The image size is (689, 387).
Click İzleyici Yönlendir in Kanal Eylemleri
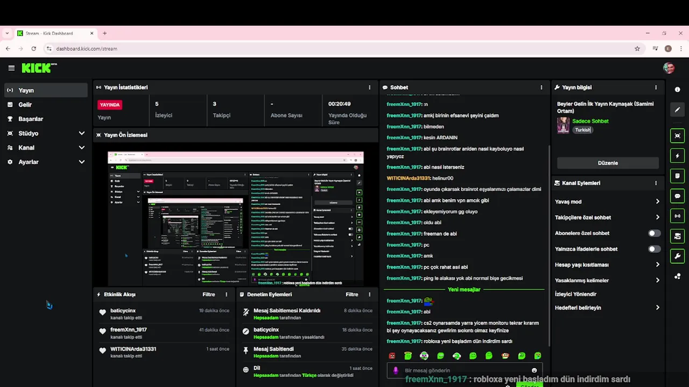(x=575, y=294)
